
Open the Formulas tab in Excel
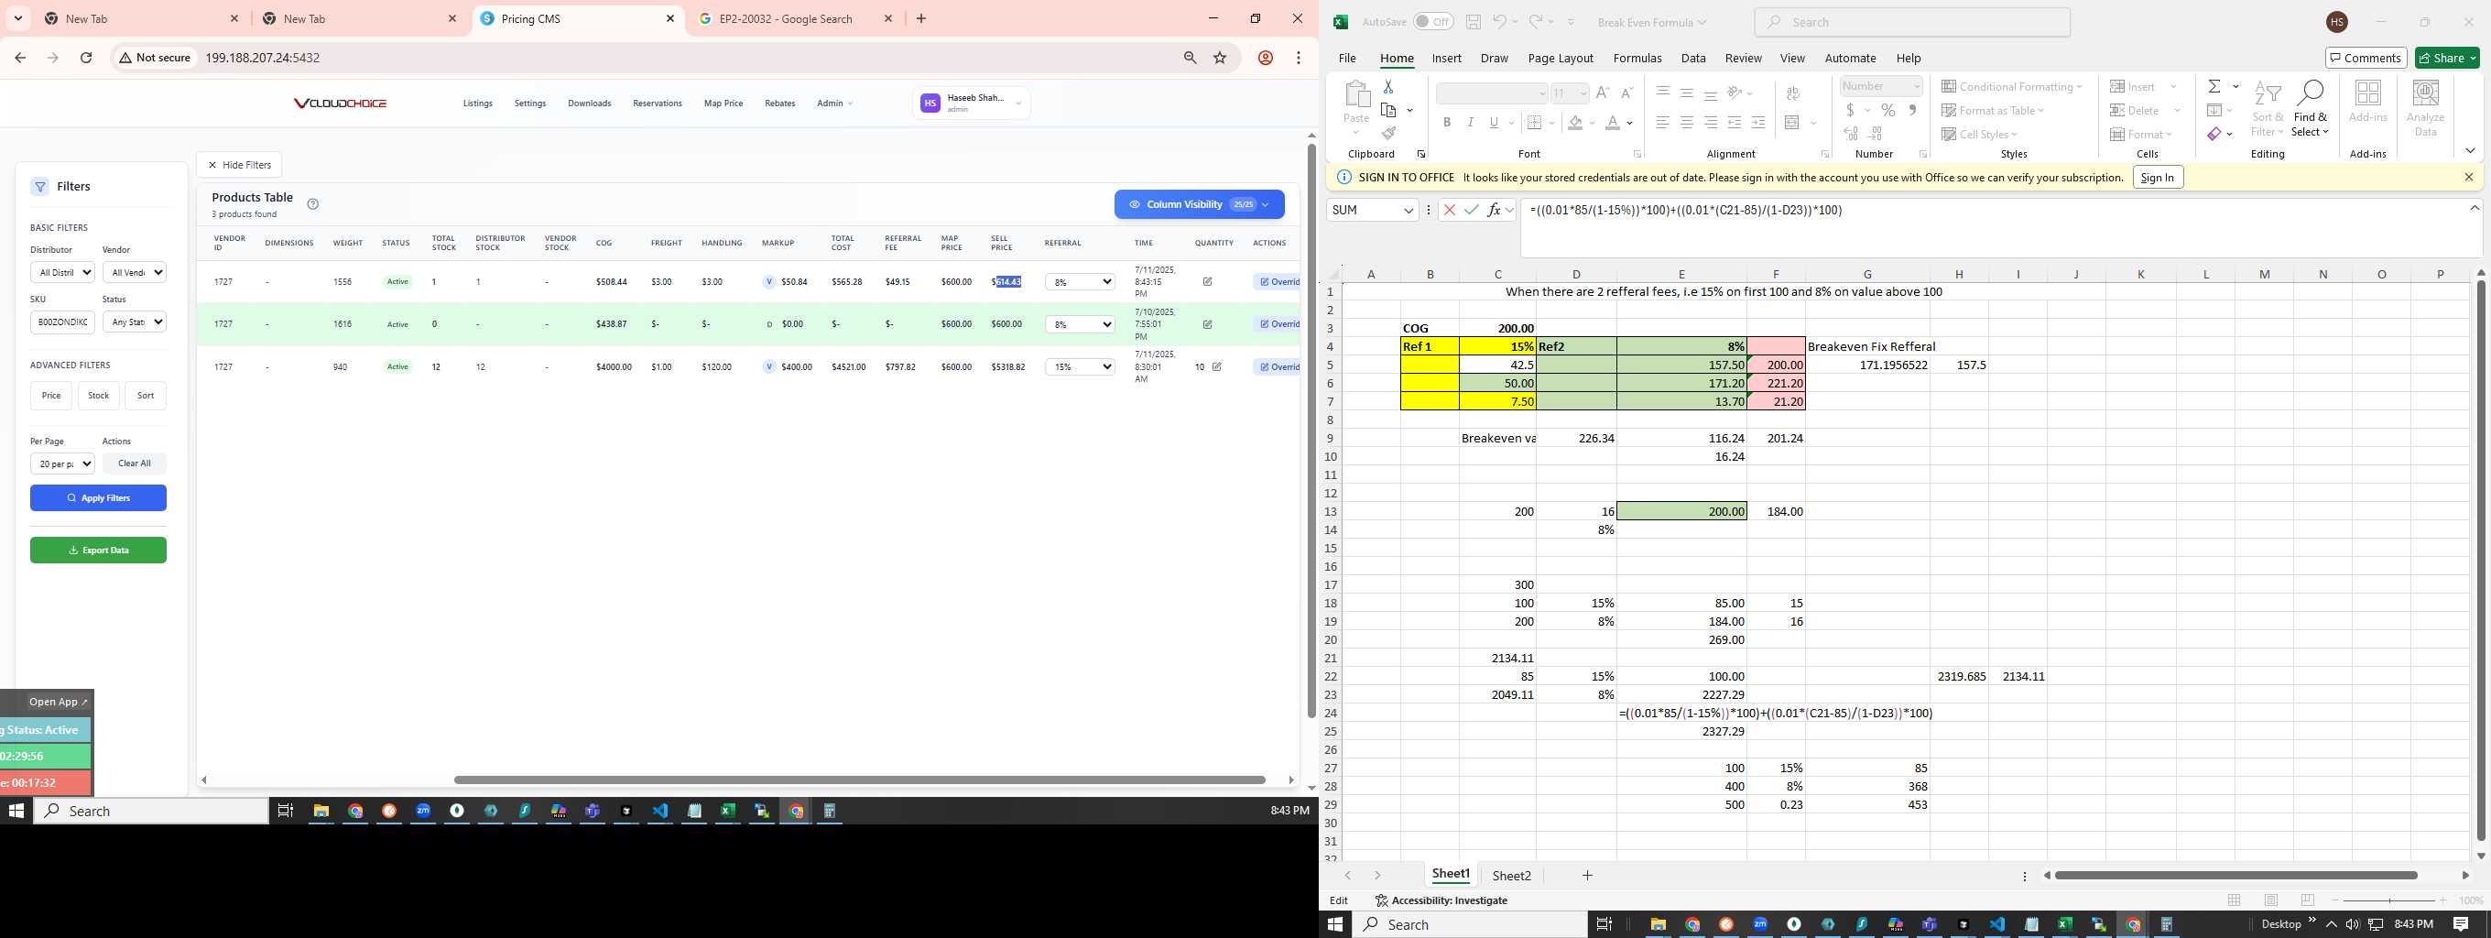1637,58
